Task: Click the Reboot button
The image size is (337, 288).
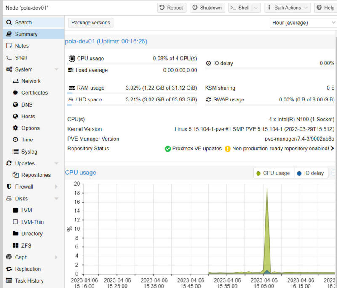Action: pyautogui.click(x=171, y=8)
